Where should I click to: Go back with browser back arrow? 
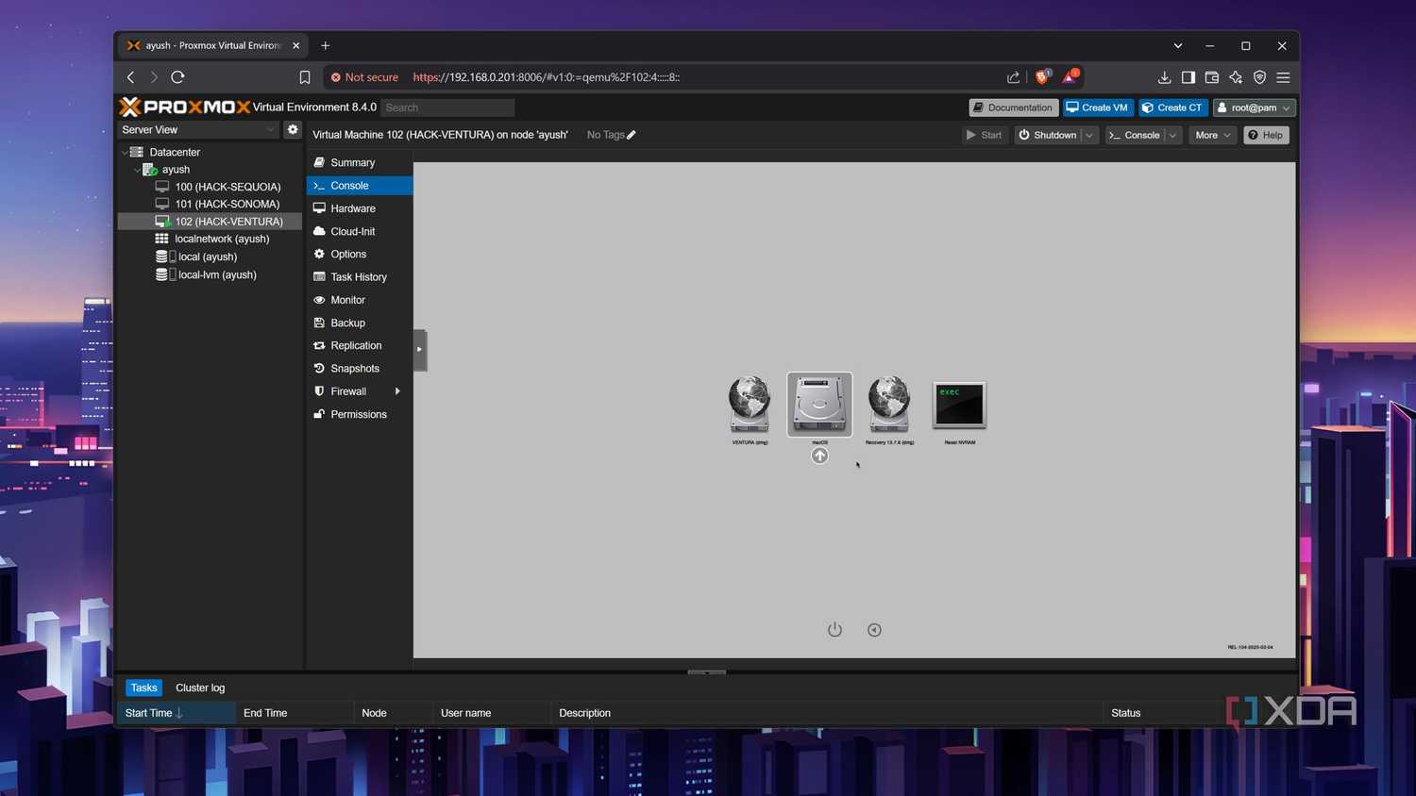pyautogui.click(x=131, y=77)
